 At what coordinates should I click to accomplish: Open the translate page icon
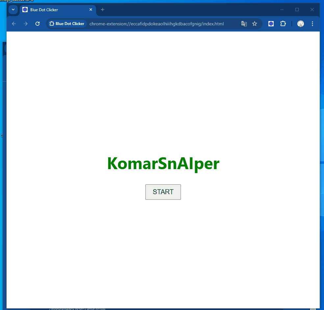coord(244,24)
